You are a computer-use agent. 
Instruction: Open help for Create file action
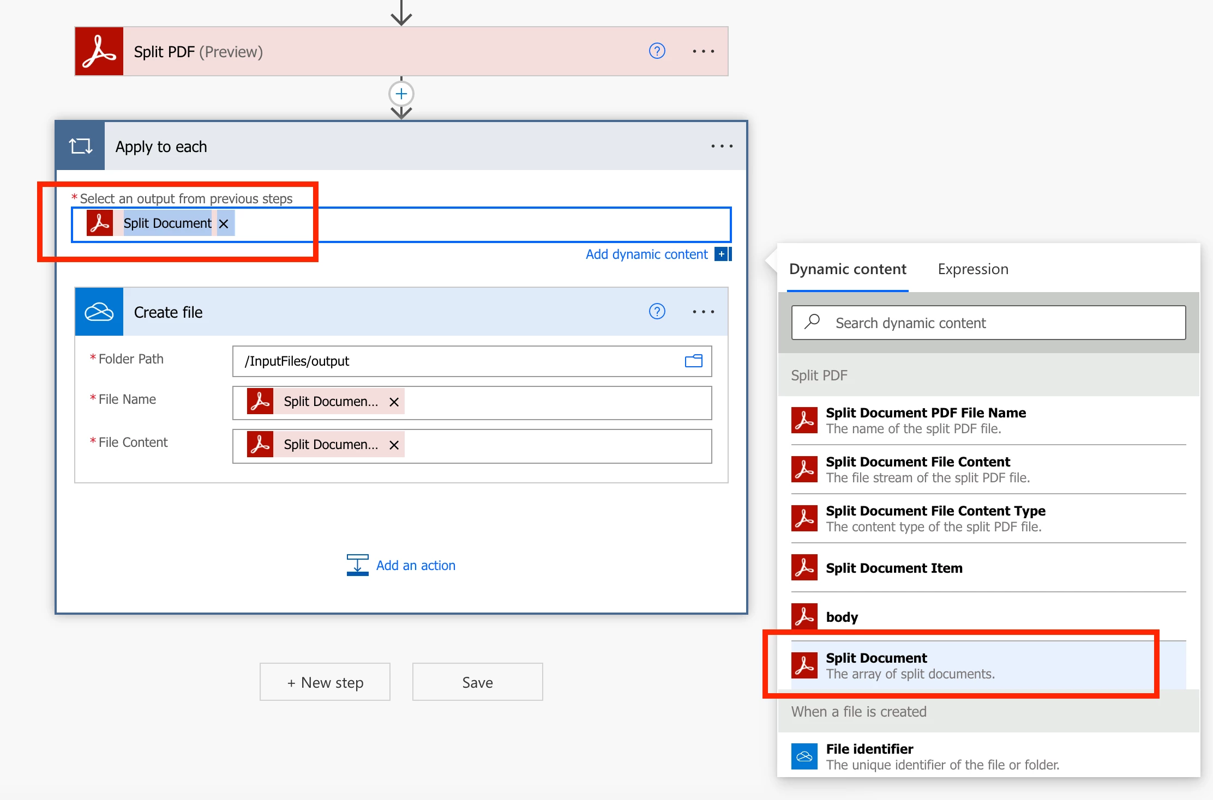pos(657,312)
